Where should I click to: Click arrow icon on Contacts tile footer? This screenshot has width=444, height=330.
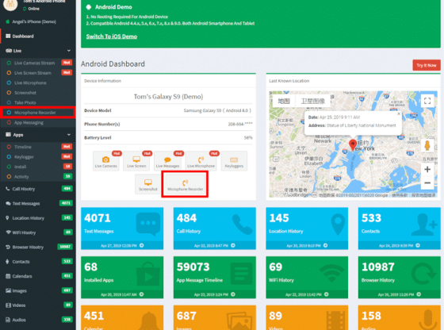(x=418, y=245)
